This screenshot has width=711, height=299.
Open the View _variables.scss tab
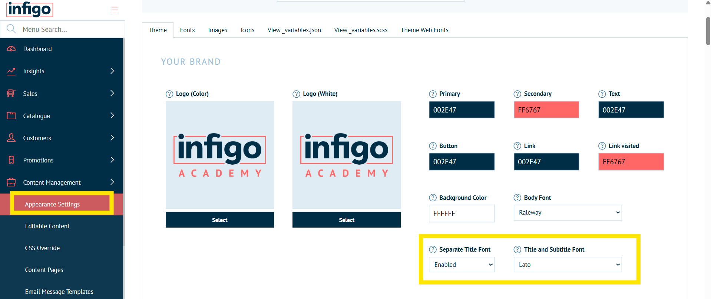click(361, 30)
